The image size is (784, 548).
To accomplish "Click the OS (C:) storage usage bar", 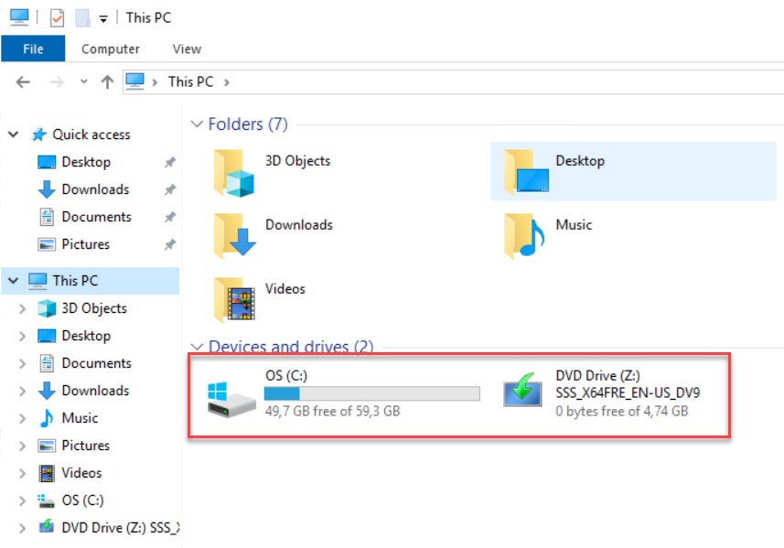I will (371, 393).
